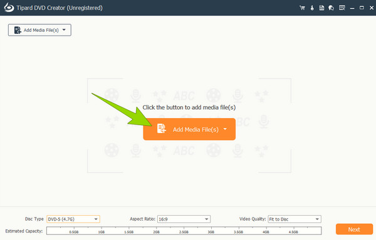Expand arrow on top-left Add Media File(s) button

[64, 30]
